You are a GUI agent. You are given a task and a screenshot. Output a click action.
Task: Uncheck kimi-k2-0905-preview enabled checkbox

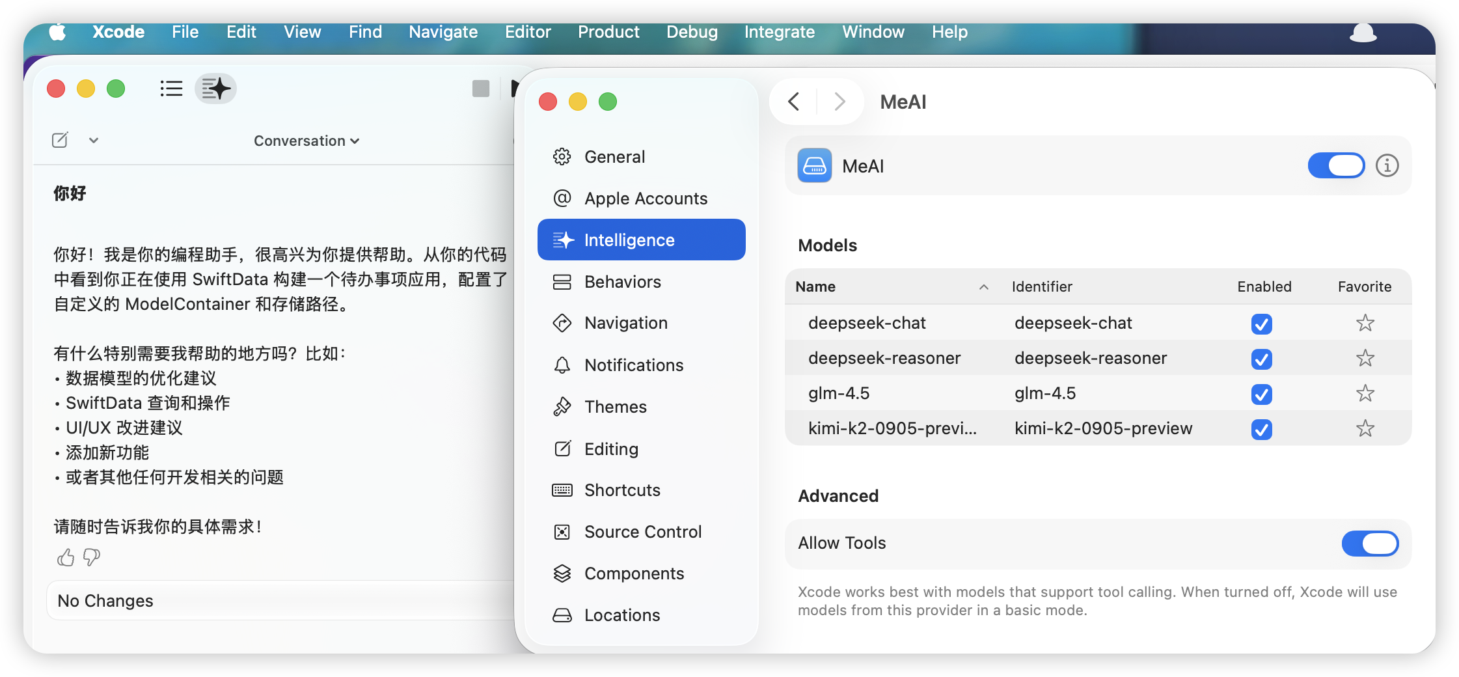[x=1261, y=429]
